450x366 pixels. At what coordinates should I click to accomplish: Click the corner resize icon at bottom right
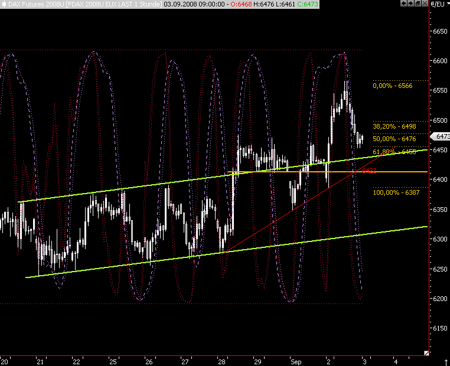[426, 353]
